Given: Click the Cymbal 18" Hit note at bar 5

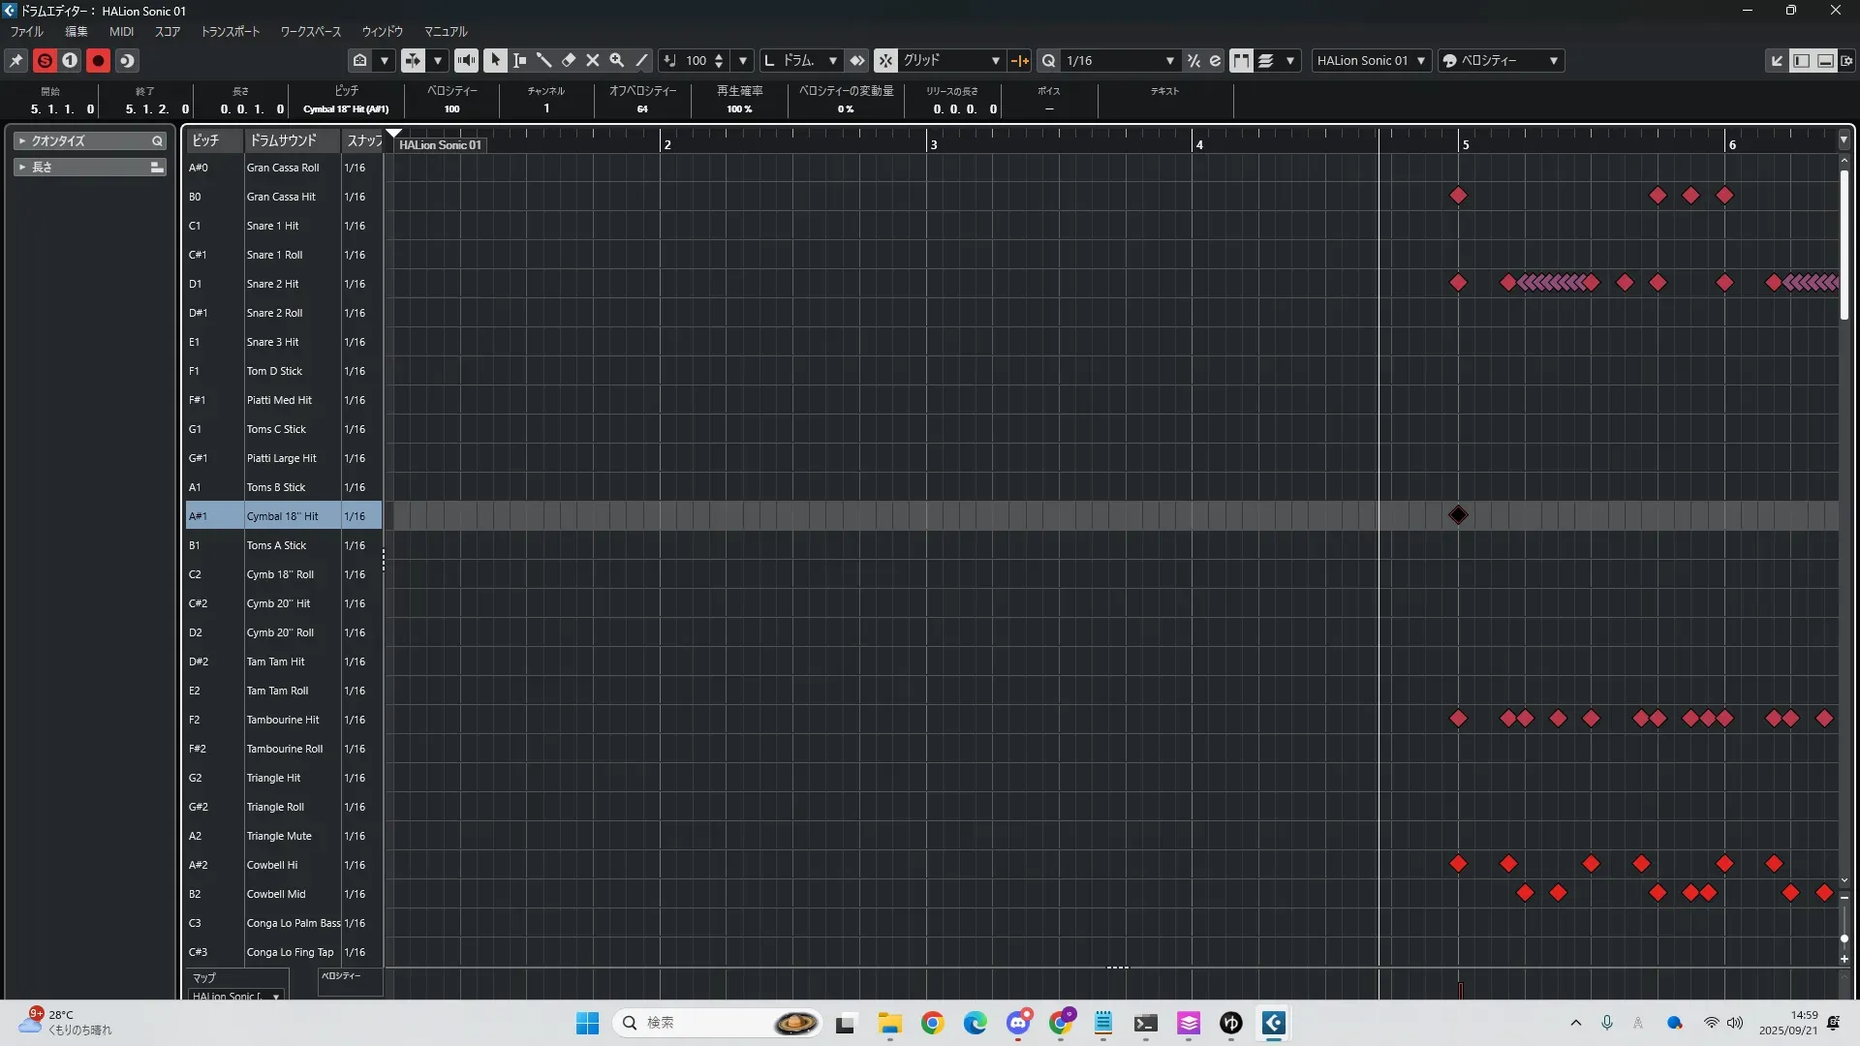Looking at the screenshot, I should [x=1458, y=515].
